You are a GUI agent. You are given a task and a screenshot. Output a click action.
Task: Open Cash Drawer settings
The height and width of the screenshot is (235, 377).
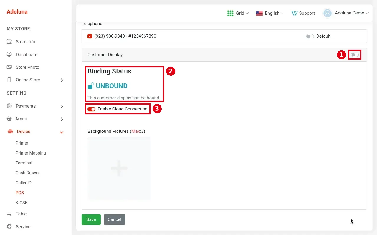pyautogui.click(x=28, y=173)
